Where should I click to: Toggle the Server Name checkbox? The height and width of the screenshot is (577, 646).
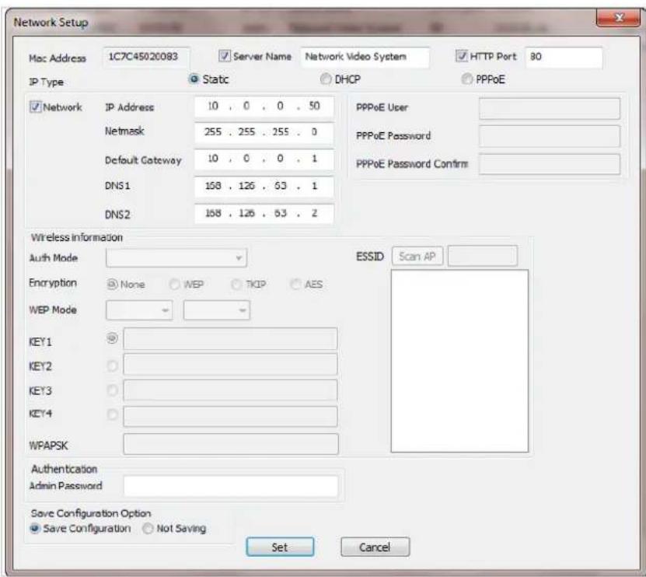[225, 56]
